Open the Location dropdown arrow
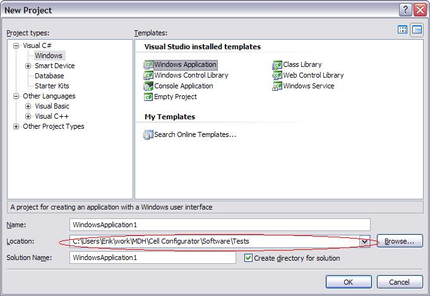This screenshot has height=296, width=430. pyautogui.click(x=364, y=242)
